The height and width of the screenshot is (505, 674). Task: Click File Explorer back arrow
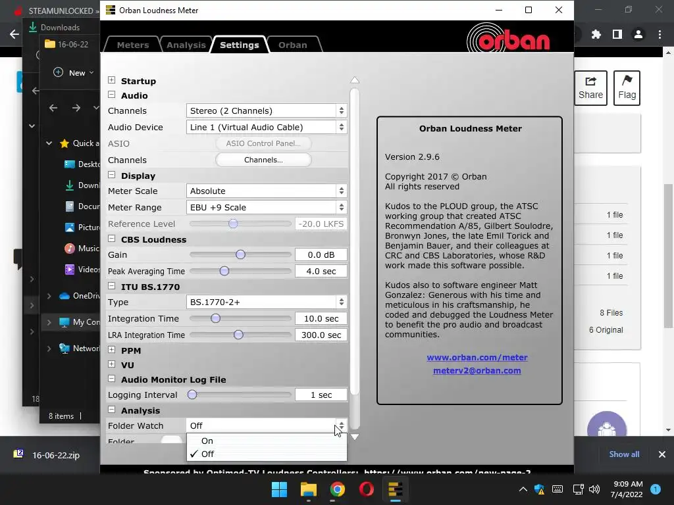[x=53, y=108]
